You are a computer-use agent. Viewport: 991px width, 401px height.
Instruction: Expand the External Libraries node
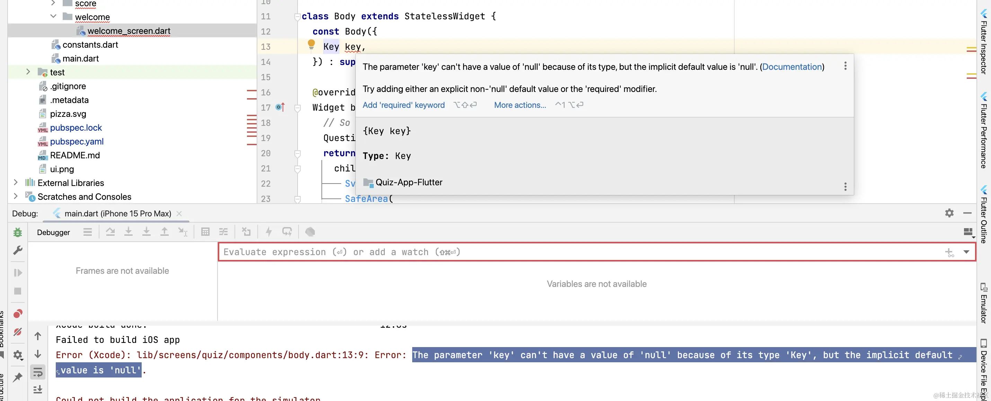click(15, 183)
